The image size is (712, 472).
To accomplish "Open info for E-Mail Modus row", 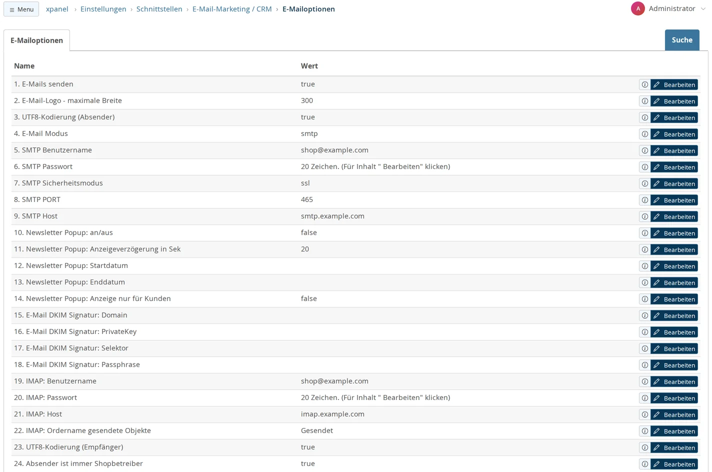I will coord(644,134).
